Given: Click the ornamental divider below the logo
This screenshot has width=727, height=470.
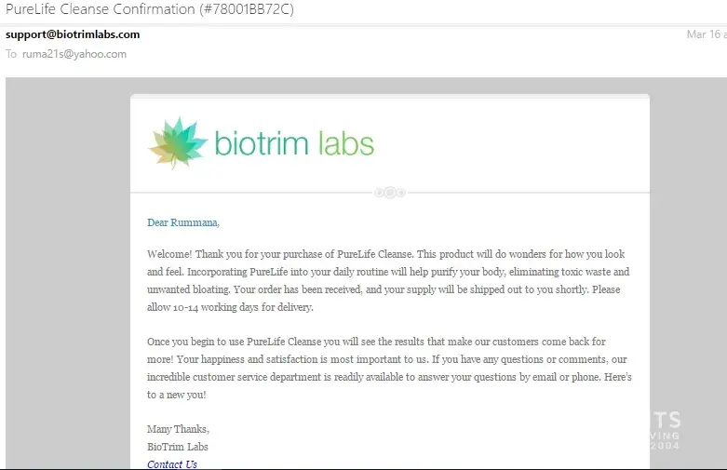Looking at the screenshot, I should coord(389,193).
